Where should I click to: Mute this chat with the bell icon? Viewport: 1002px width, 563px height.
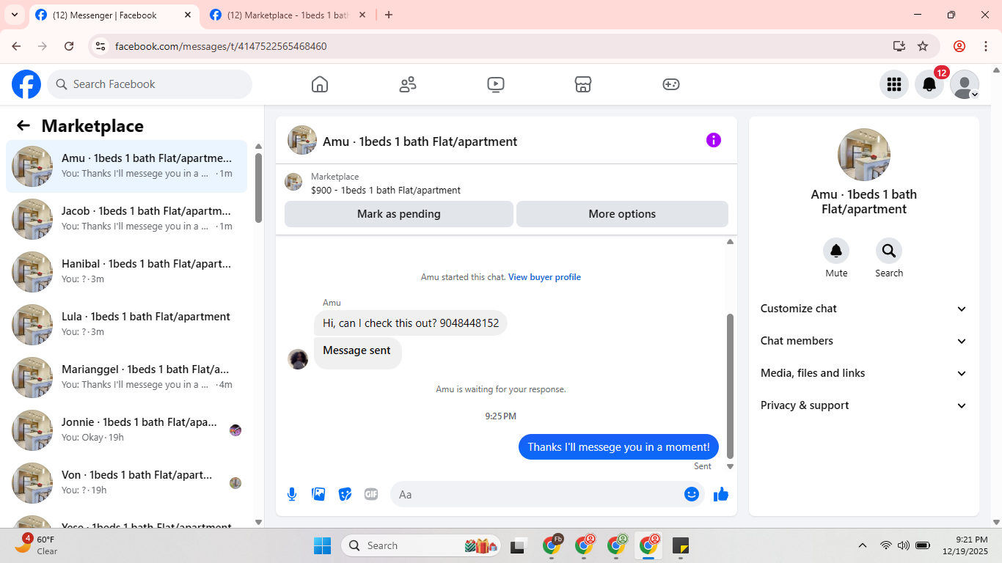click(x=836, y=251)
